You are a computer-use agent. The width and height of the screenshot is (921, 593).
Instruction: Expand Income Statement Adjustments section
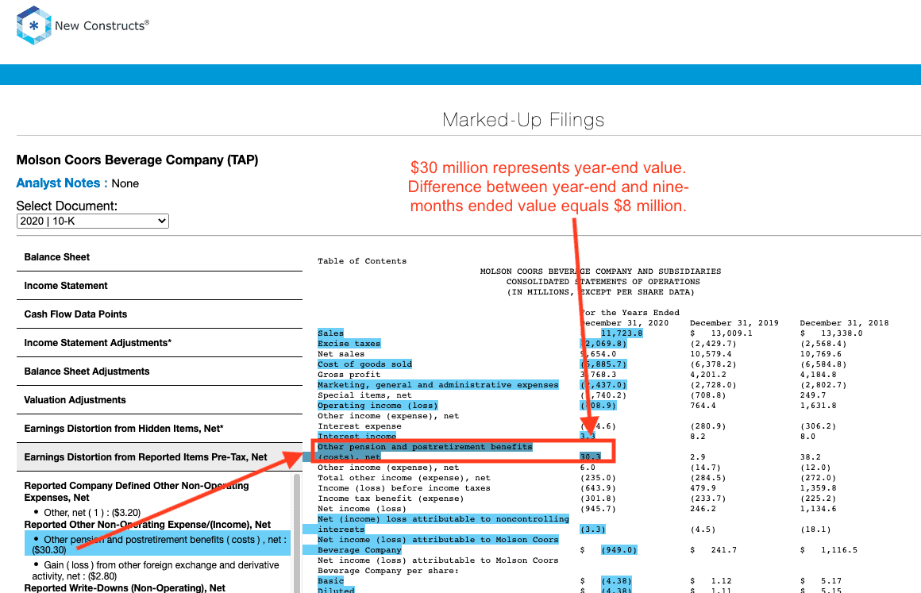point(159,343)
